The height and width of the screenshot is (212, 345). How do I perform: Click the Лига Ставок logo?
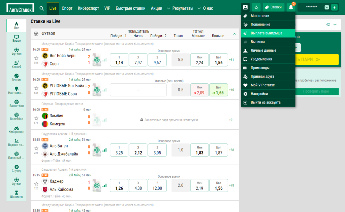point(20,8)
